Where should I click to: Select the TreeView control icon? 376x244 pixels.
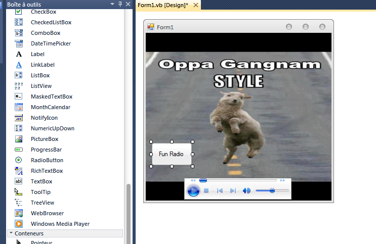point(18,203)
